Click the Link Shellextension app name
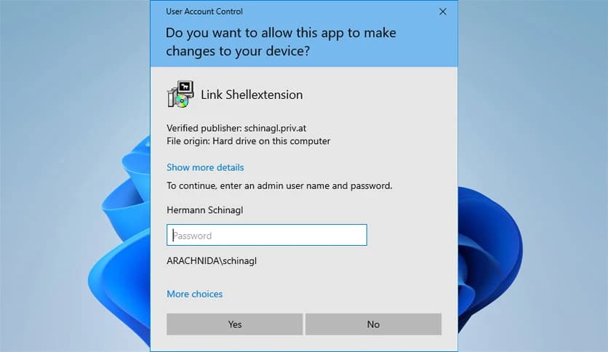This screenshot has width=608, height=352. tap(252, 95)
